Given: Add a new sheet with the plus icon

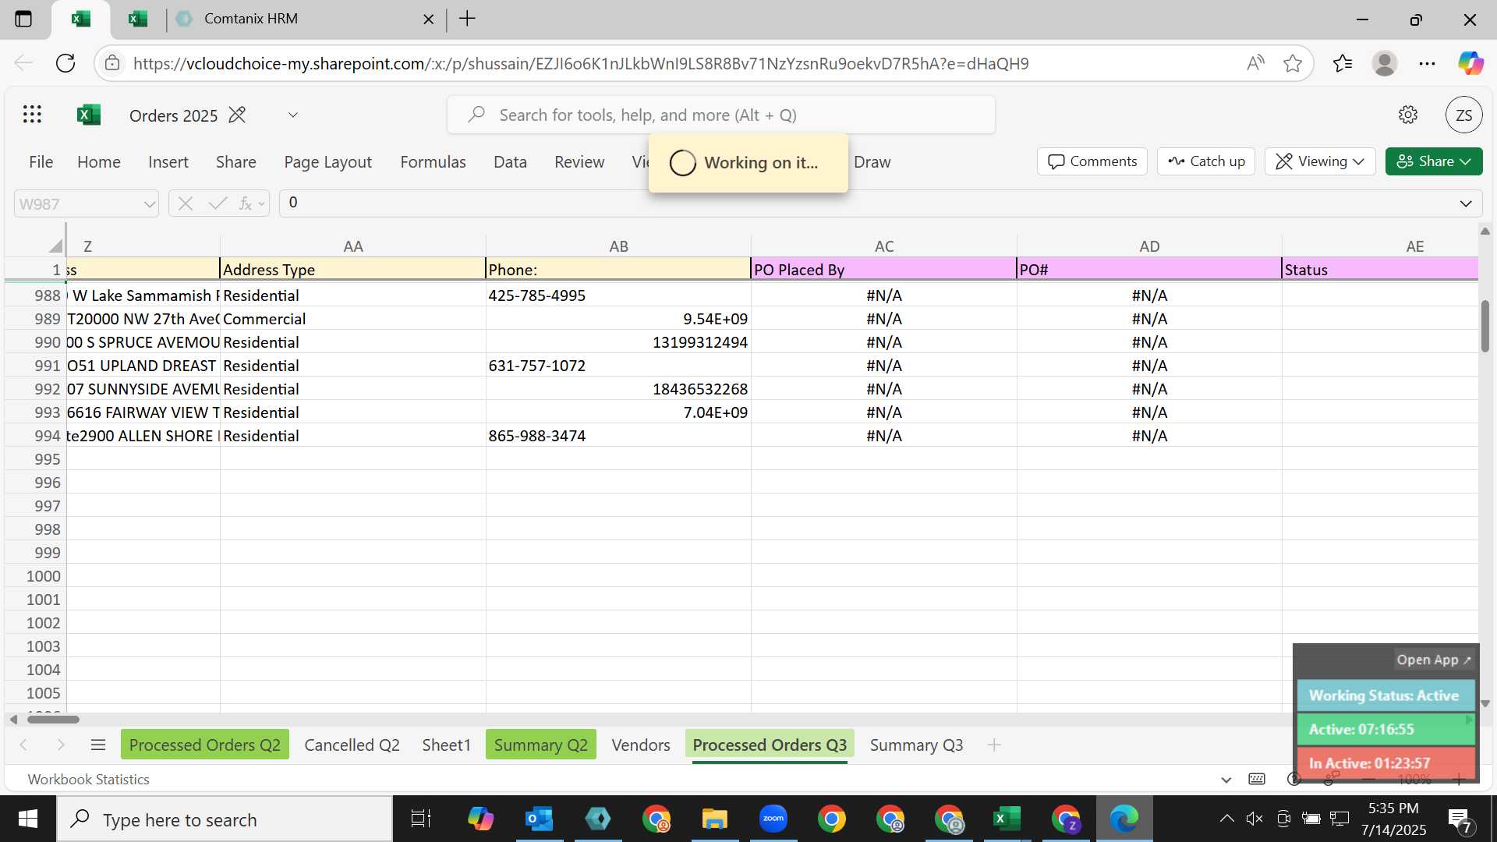Looking at the screenshot, I should click(993, 745).
